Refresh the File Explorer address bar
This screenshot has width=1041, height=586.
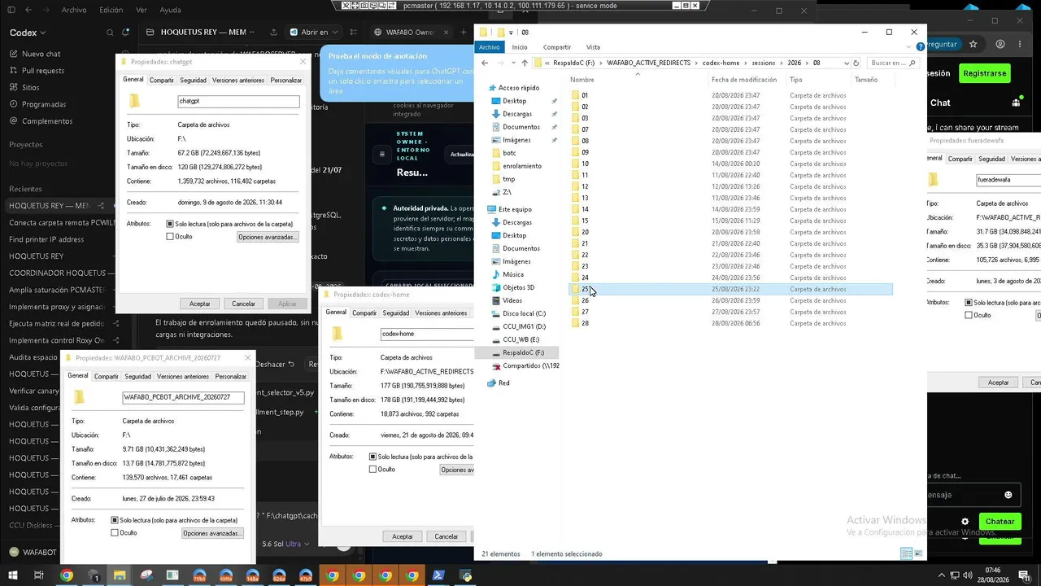click(x=856, y=63)
